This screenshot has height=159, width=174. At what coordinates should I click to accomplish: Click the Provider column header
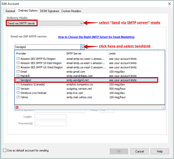[x=40, y=54]
